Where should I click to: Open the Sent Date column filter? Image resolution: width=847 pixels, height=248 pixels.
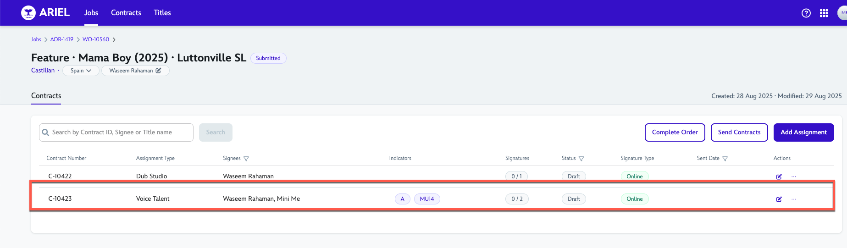(x=725, y=159)
